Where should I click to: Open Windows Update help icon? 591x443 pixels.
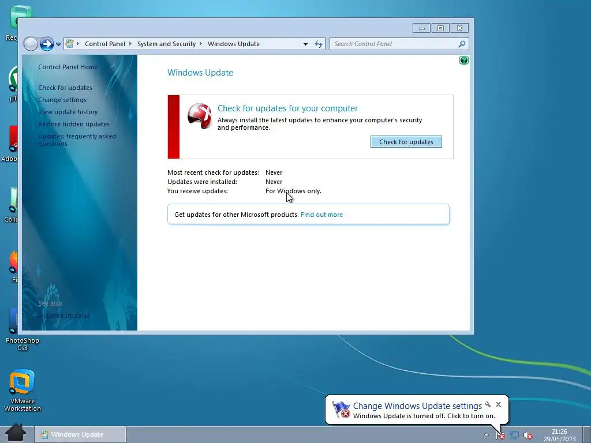(x=463, y=60)
